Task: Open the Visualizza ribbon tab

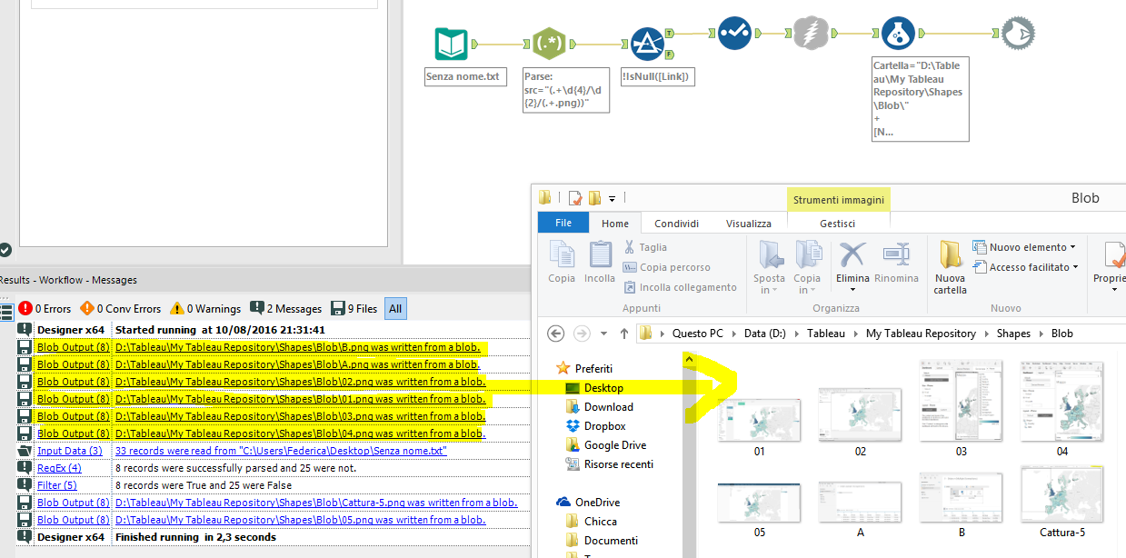Action: click(x=748, y=224)
